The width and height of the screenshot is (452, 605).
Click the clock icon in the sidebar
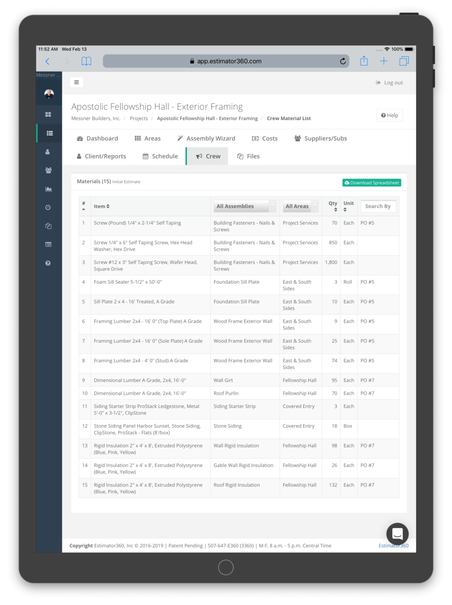pyautogui.click(x=48, y=207)
